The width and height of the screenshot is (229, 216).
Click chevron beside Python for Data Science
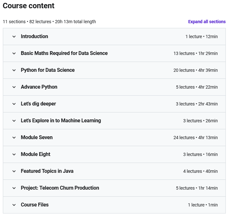(x=14, y=70)
